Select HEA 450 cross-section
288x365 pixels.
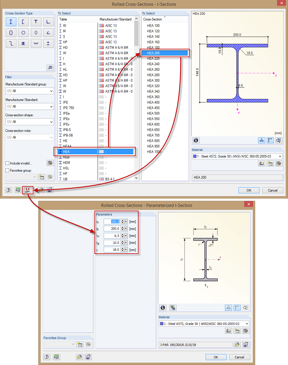click(165, 108)
